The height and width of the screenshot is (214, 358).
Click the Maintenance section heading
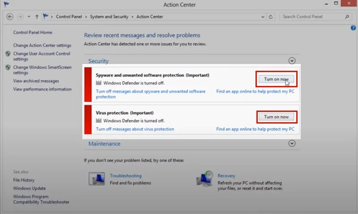[x=104, y=144]
